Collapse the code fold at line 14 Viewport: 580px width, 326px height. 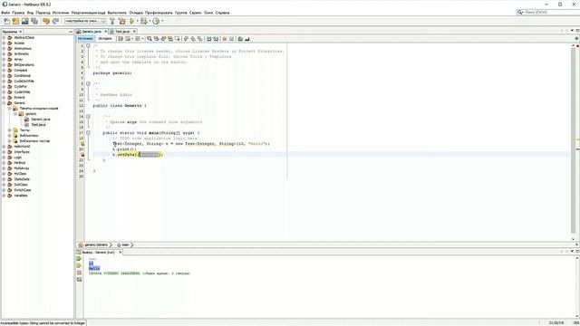pos(88,117)
